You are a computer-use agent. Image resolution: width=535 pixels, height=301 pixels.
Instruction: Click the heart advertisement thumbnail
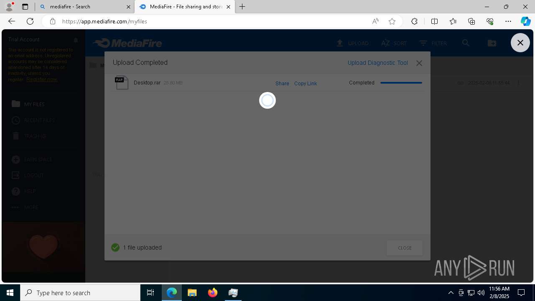43,247
